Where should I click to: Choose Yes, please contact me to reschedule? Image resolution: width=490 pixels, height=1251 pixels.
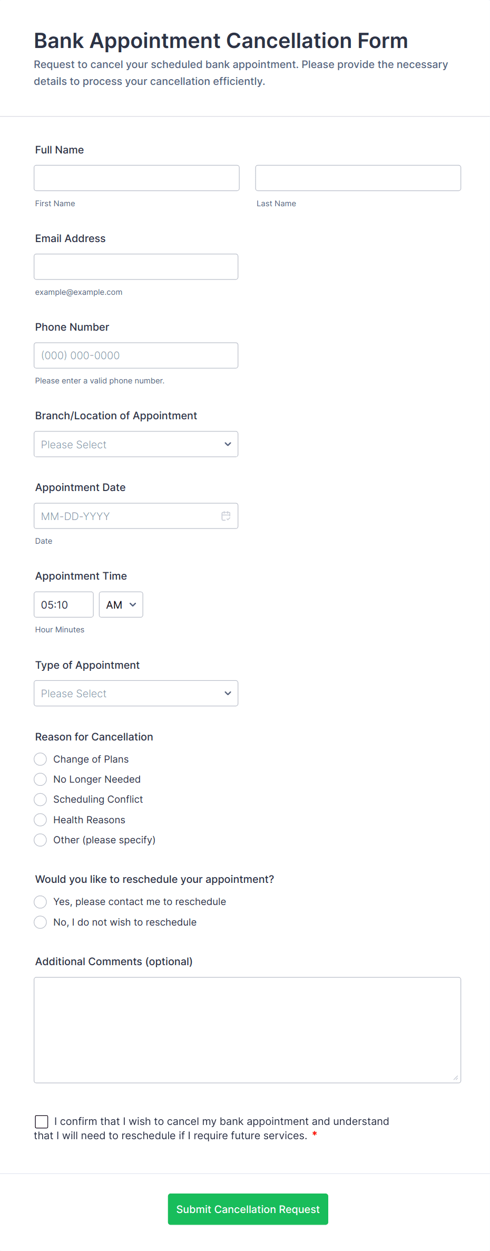(41, 902)
